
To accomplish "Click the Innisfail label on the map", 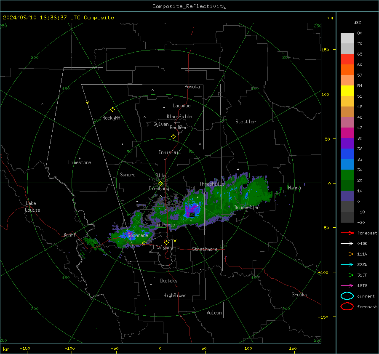I will 170,152.
